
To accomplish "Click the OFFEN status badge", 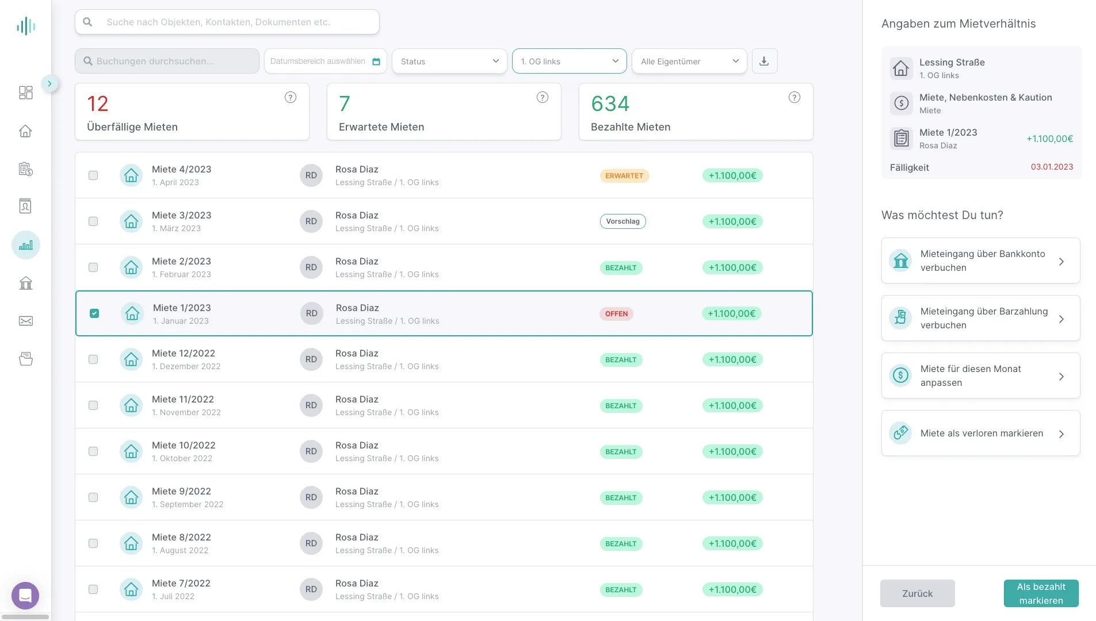I will pyautogui.click(x=616, y=314).
